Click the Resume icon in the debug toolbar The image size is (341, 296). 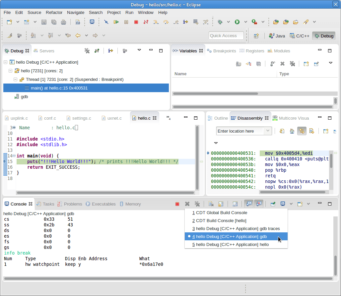(x=116, y=22)
